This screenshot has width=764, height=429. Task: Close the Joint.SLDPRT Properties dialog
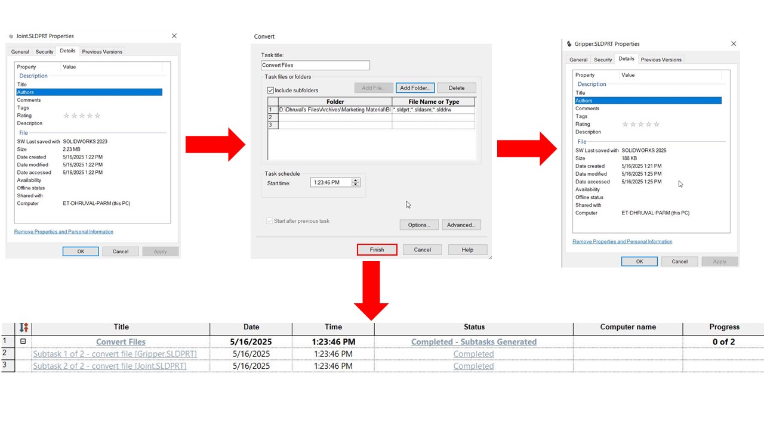pos(174,36)
